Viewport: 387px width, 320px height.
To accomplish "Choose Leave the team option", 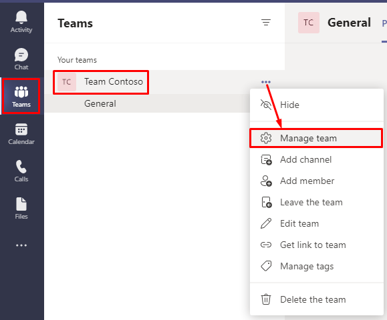I will [317, 203].
